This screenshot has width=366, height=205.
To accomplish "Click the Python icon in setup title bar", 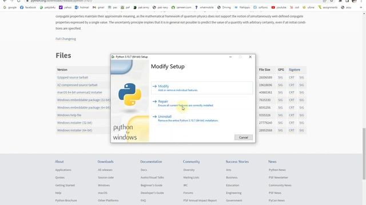I will [x=113, y=57].
